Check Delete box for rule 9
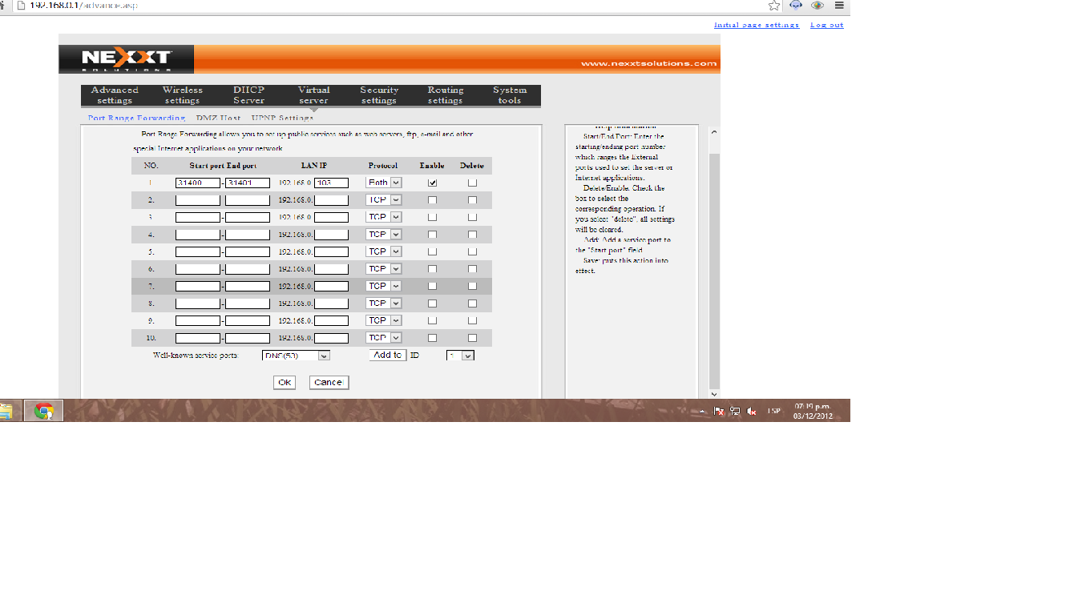The width and height of the screenshot is (1090, 615). pyautogui.click(x=472, y=320)
